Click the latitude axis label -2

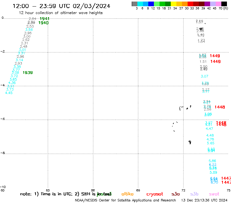click(2, 52)
